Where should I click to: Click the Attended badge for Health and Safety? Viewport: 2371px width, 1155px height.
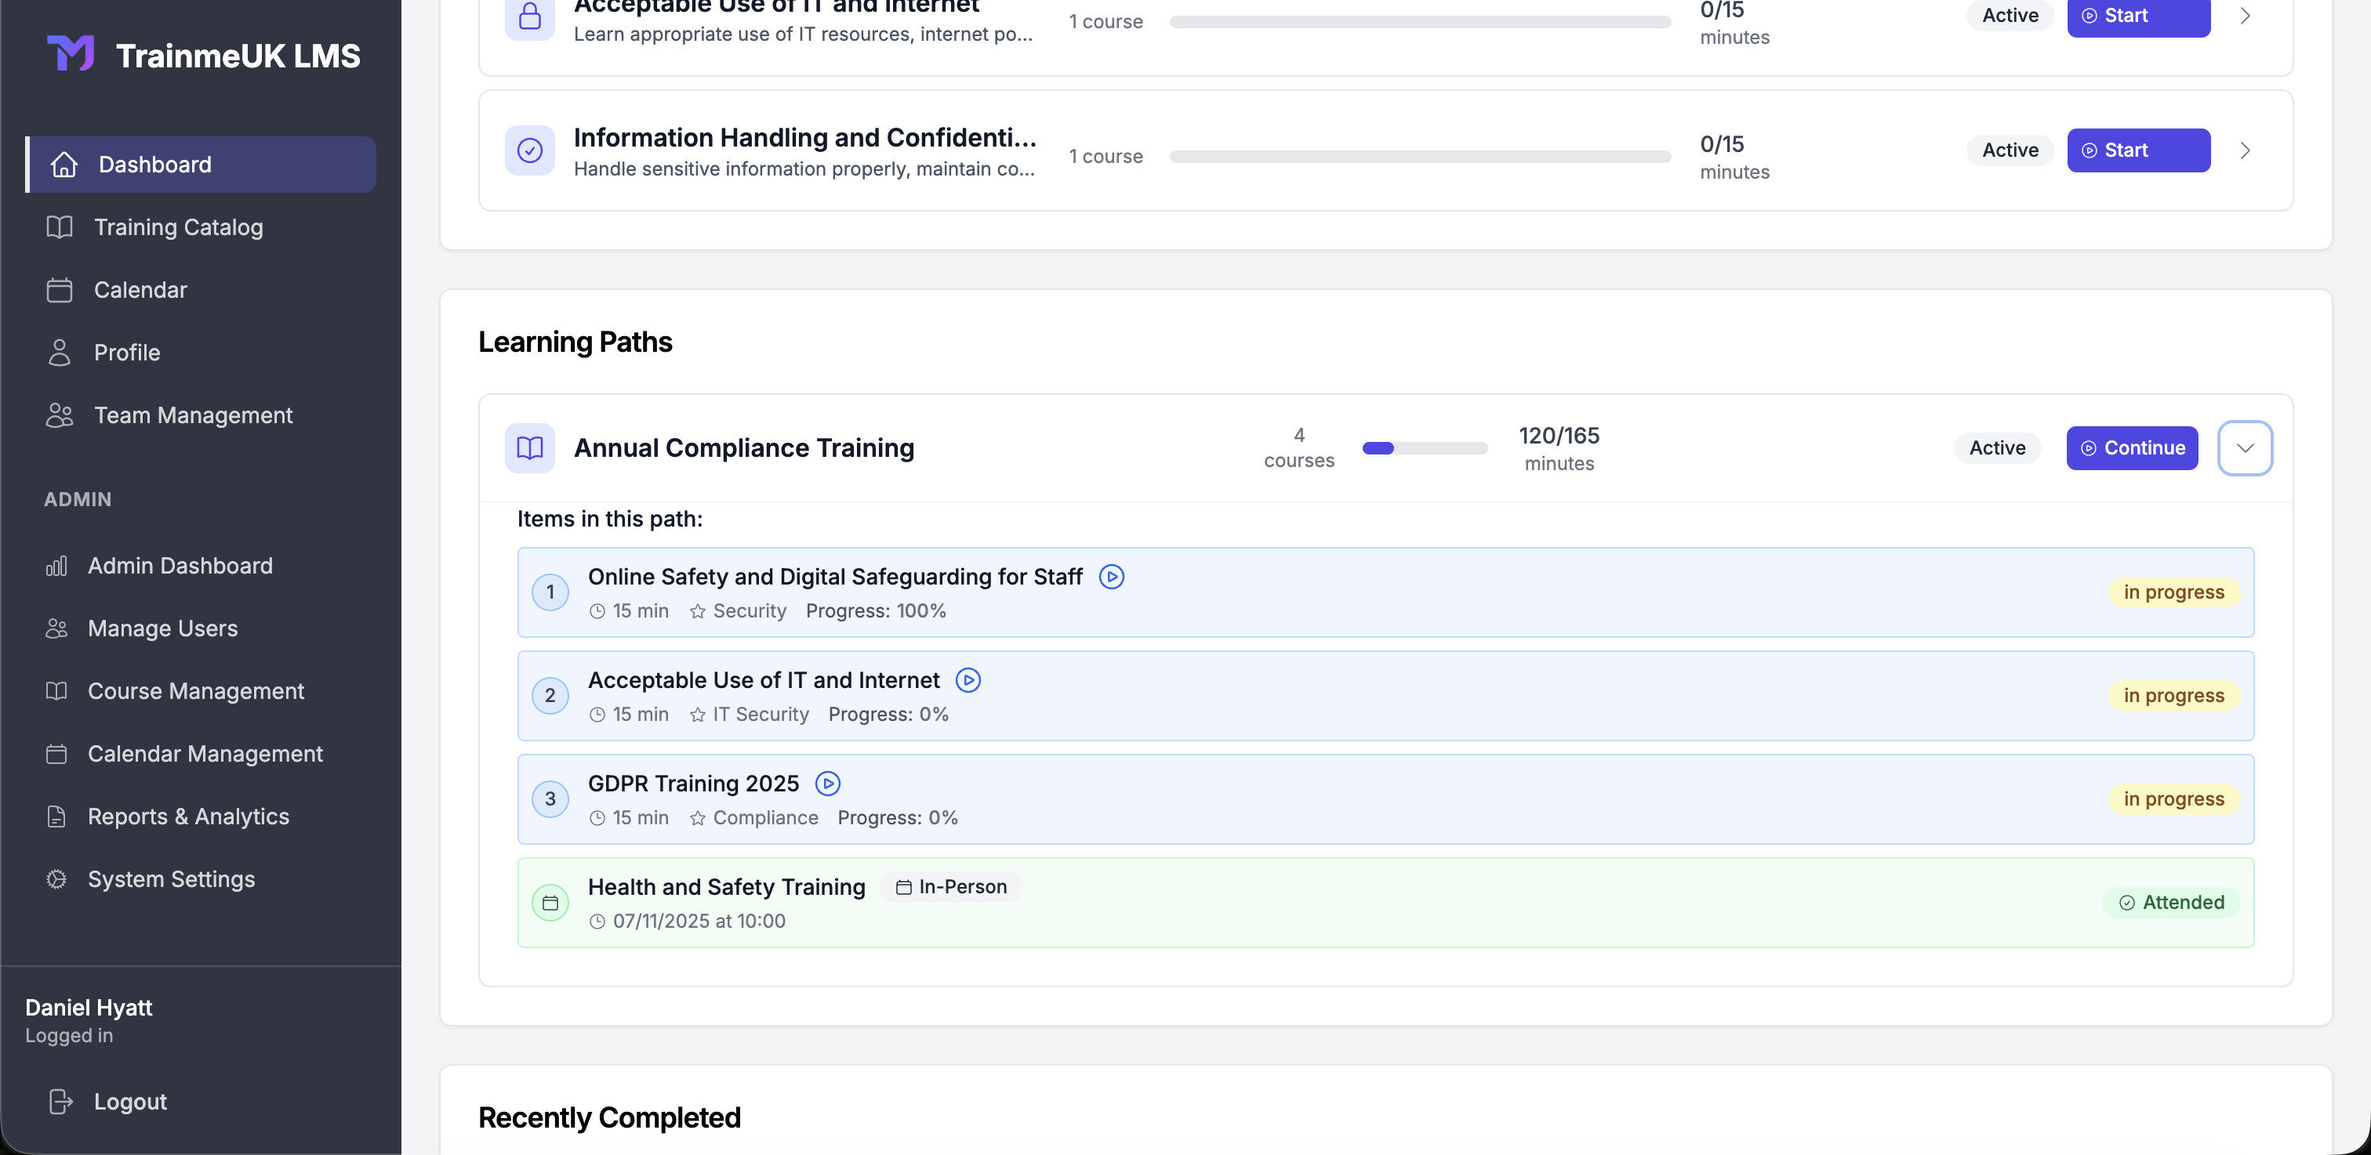coord(2170,902)
